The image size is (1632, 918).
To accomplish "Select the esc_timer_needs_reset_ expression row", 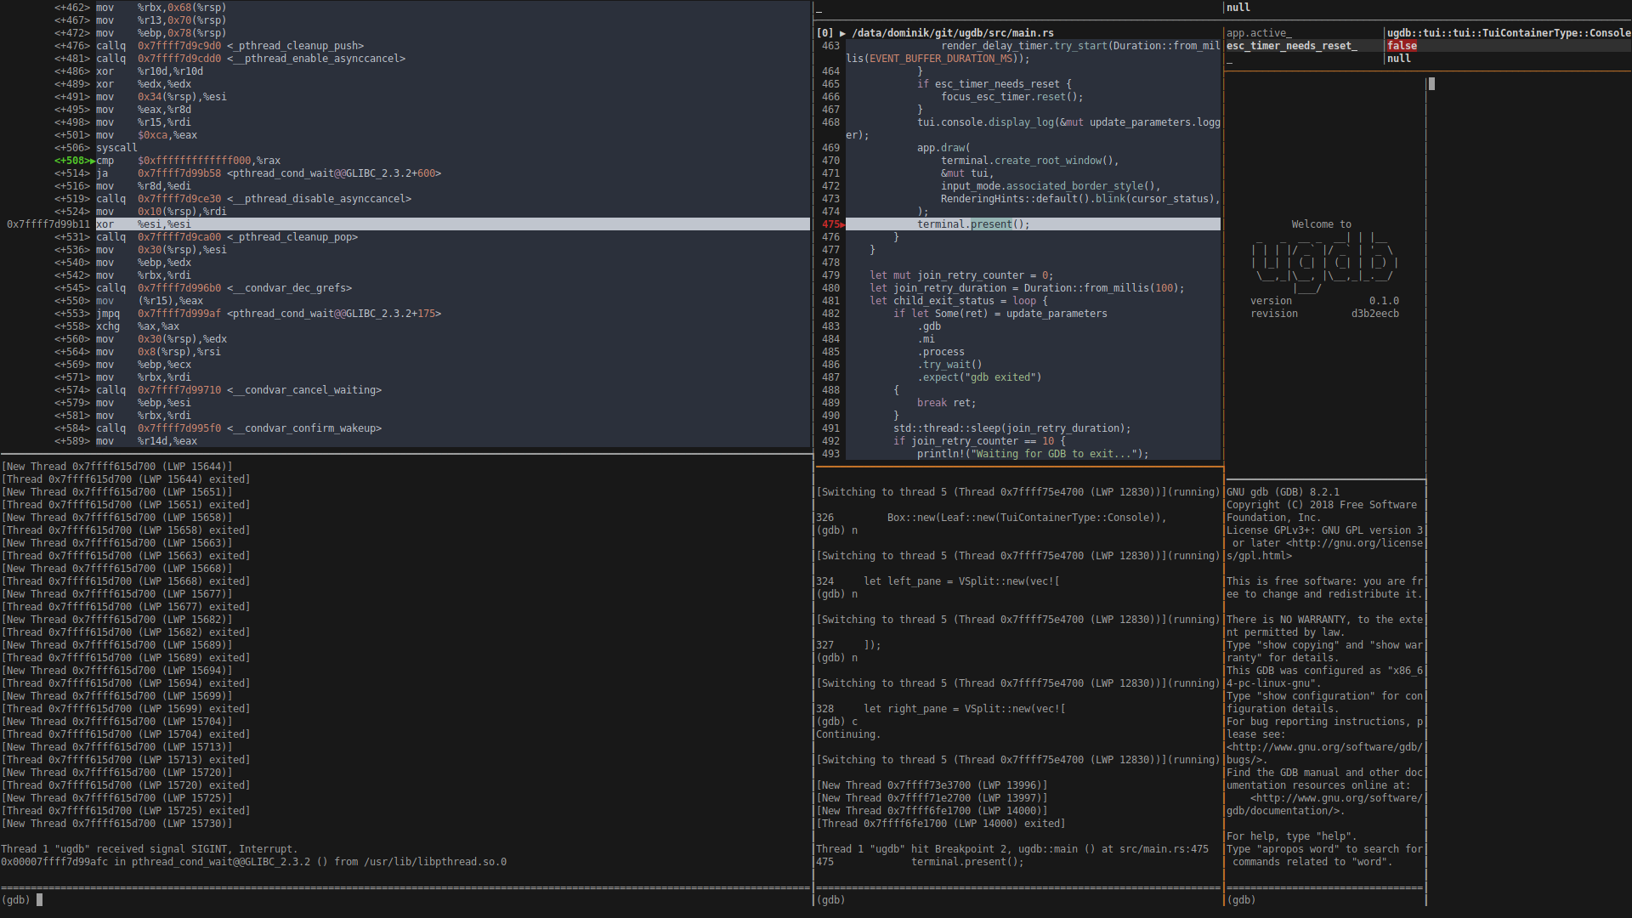I will (x=1291, y=46).
